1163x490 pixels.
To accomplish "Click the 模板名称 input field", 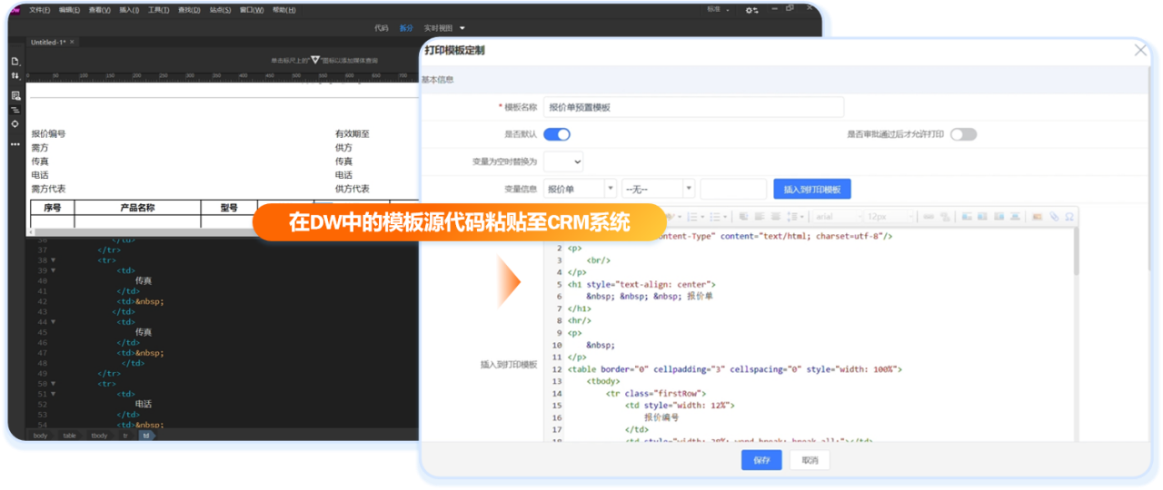I will coord(693,107).
